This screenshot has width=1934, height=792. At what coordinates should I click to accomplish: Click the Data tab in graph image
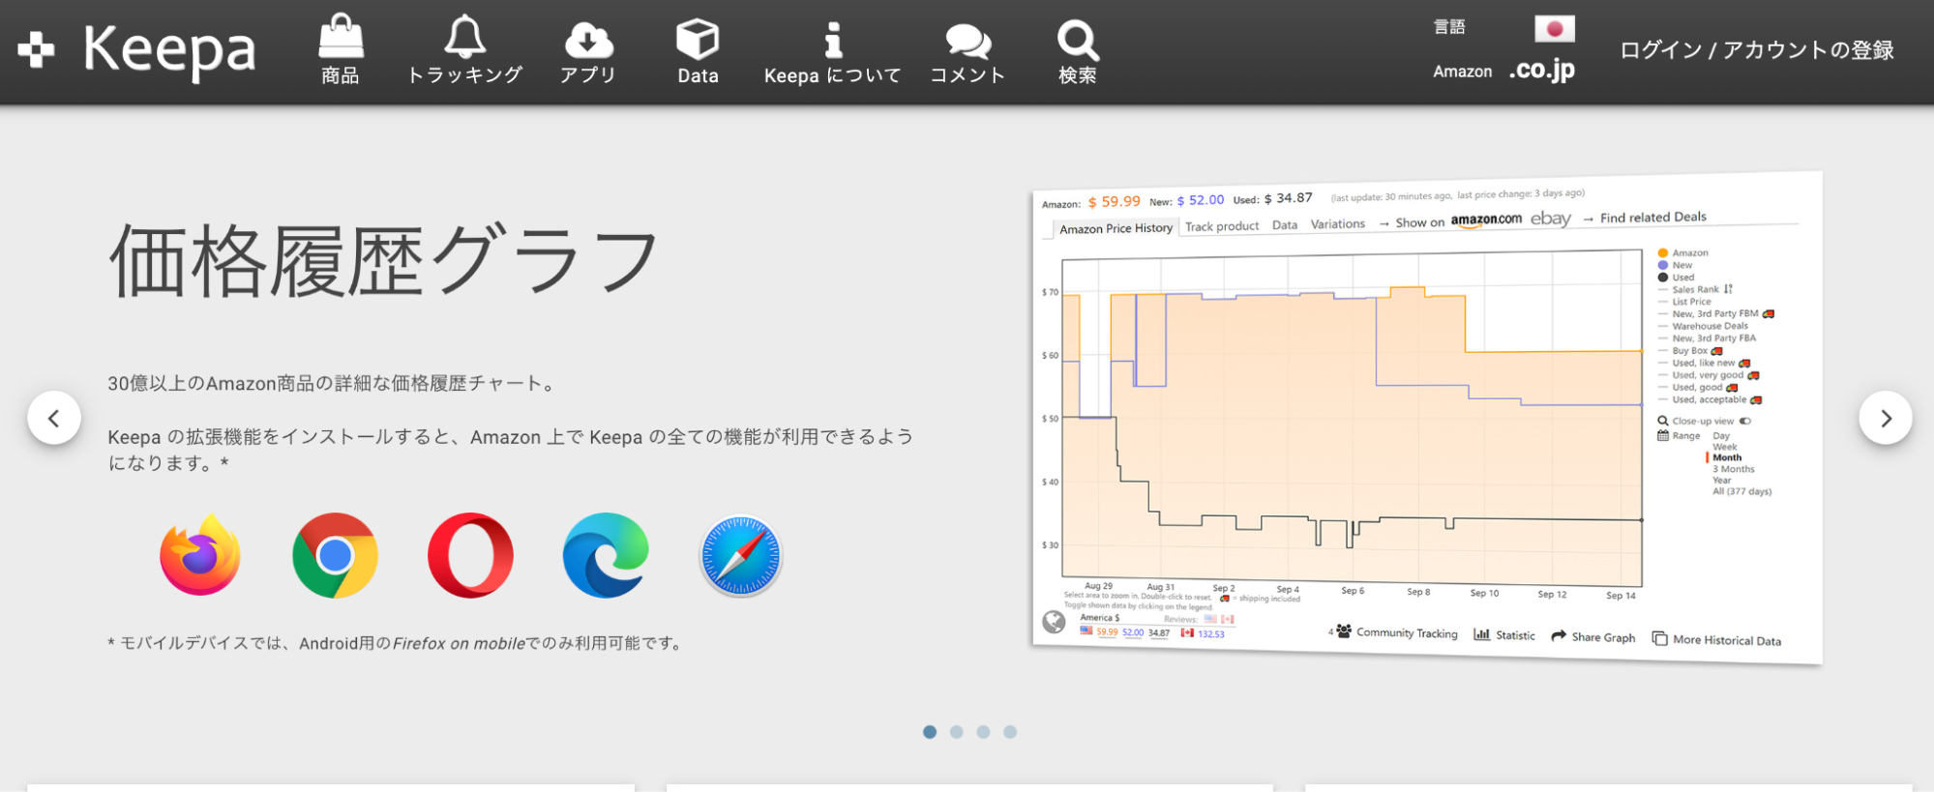tap(1285, 224)
